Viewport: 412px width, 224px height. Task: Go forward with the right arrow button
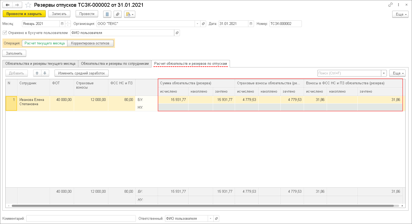pos(17,5)
